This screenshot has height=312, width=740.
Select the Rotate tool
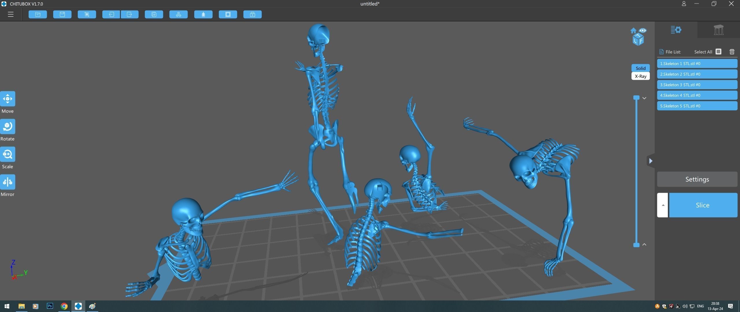point(8,127)
